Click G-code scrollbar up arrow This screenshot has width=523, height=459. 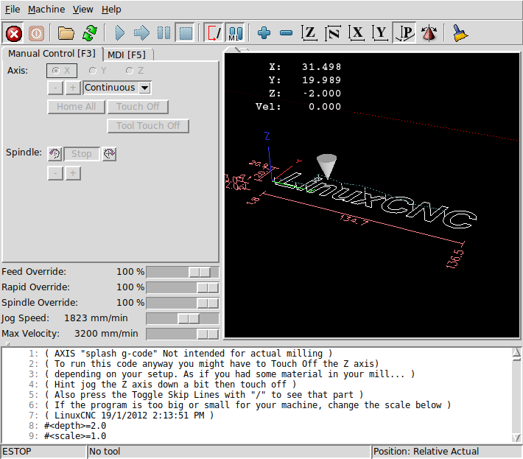pyautogui.click(x=516, y=352)
